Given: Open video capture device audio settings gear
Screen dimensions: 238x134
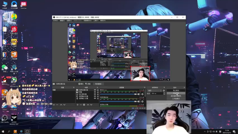Looking at the screenshot, I should (143, 102).
